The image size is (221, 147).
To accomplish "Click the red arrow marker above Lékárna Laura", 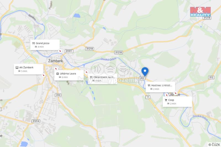I will [56, 69].
